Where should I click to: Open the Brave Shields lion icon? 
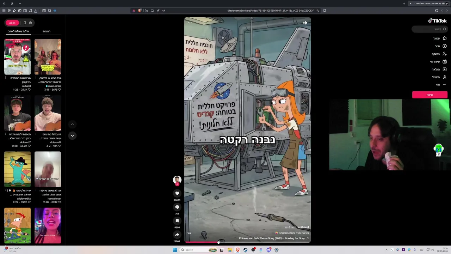[140, 11]
